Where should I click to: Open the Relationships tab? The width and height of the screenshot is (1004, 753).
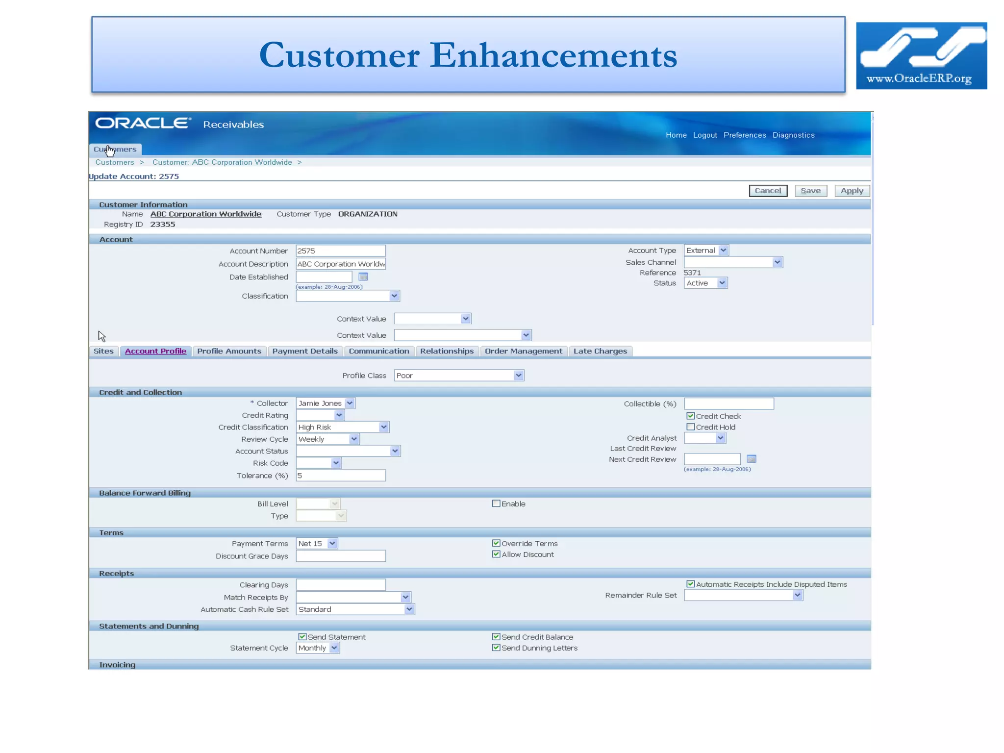tap(447, 351)
